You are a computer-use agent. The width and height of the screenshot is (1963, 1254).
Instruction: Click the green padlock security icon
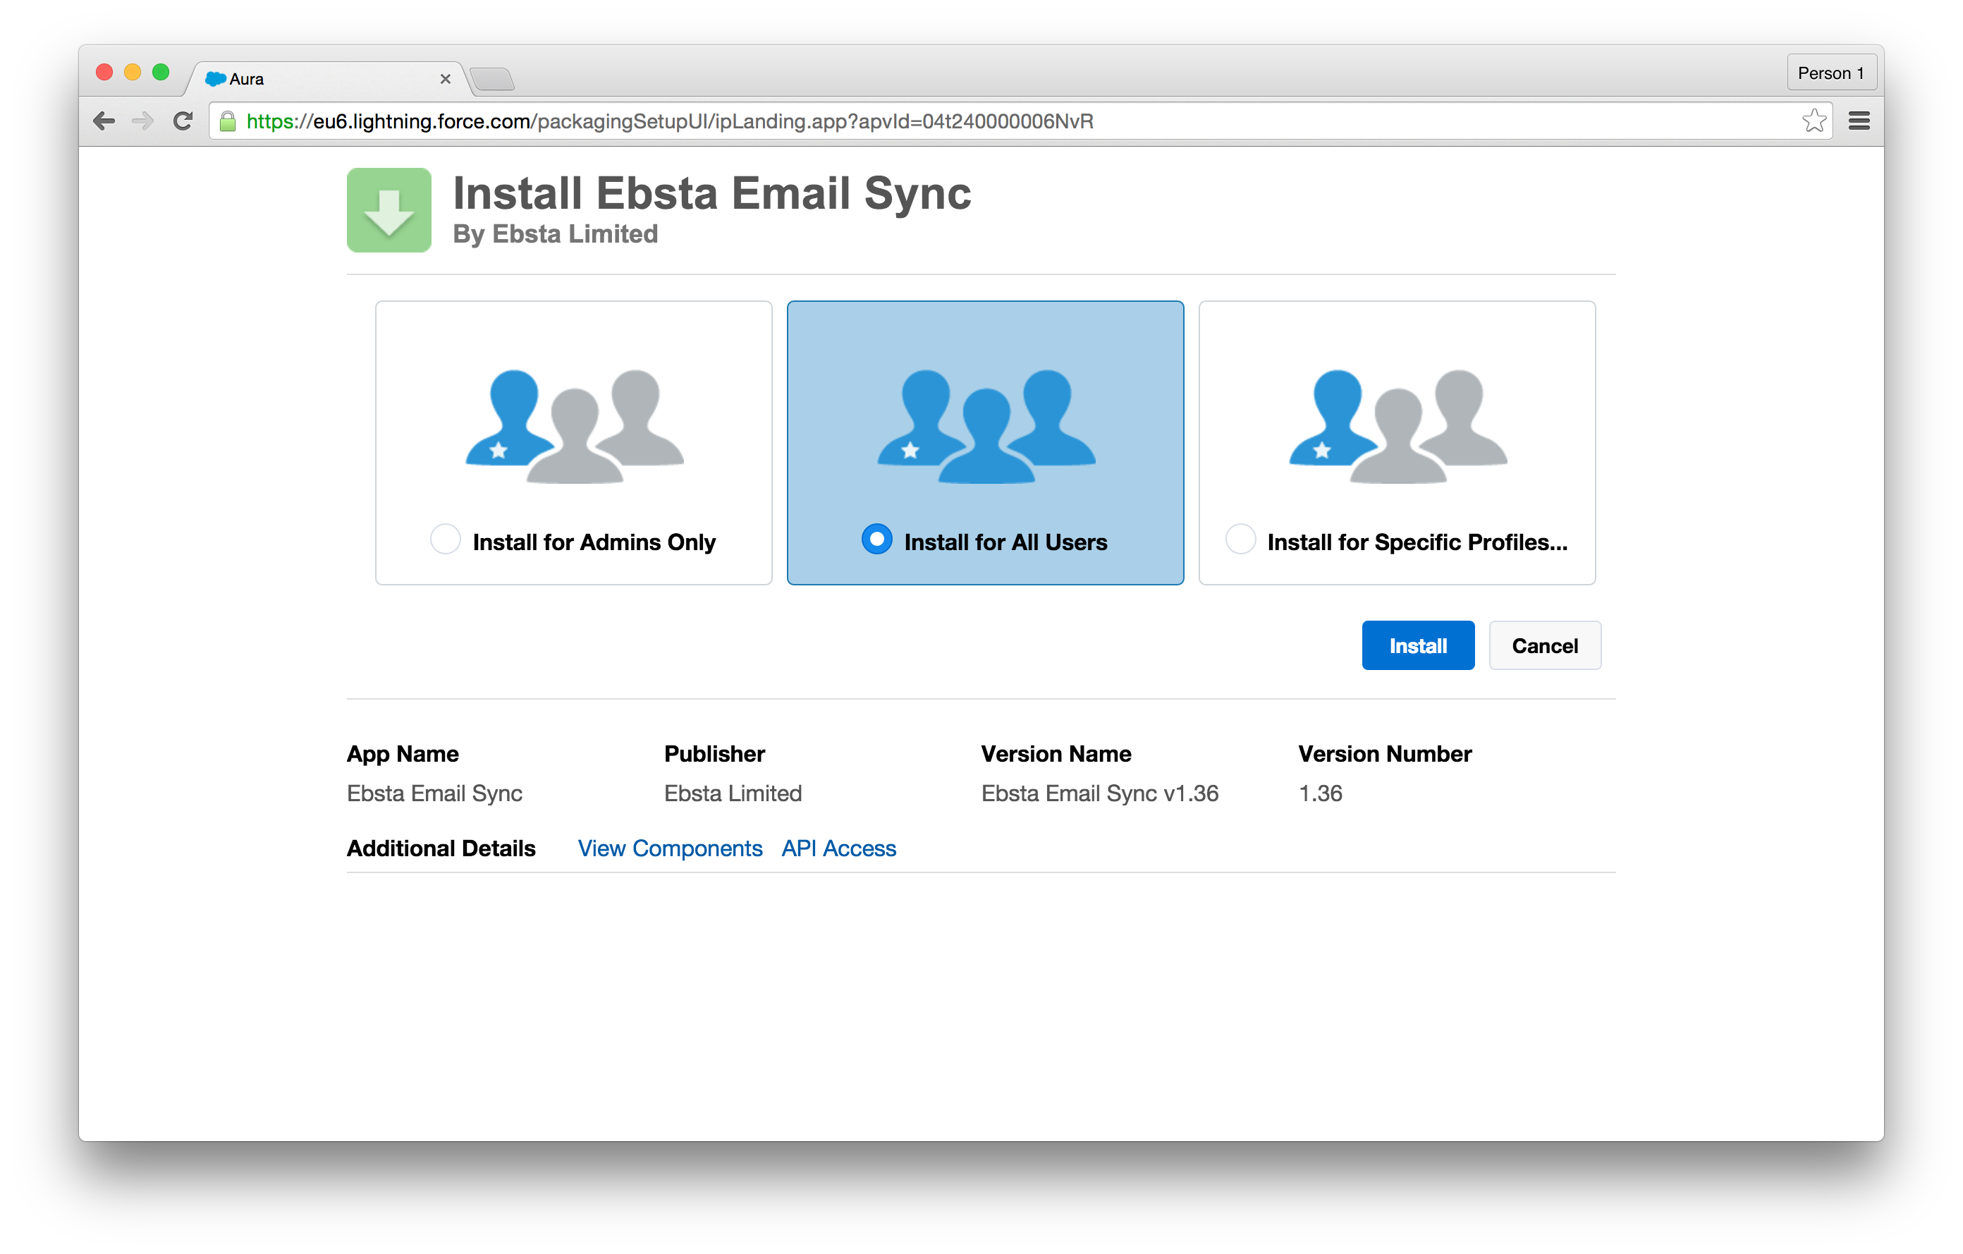(x=228, y=121)
